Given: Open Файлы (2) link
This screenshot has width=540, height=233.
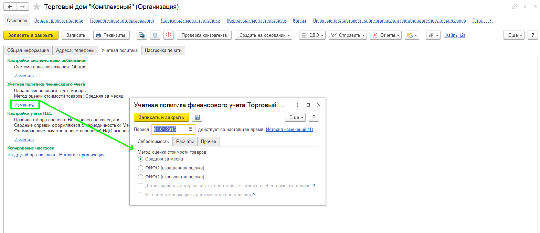Looking at the screenshot, I should (x=455, y=35).
